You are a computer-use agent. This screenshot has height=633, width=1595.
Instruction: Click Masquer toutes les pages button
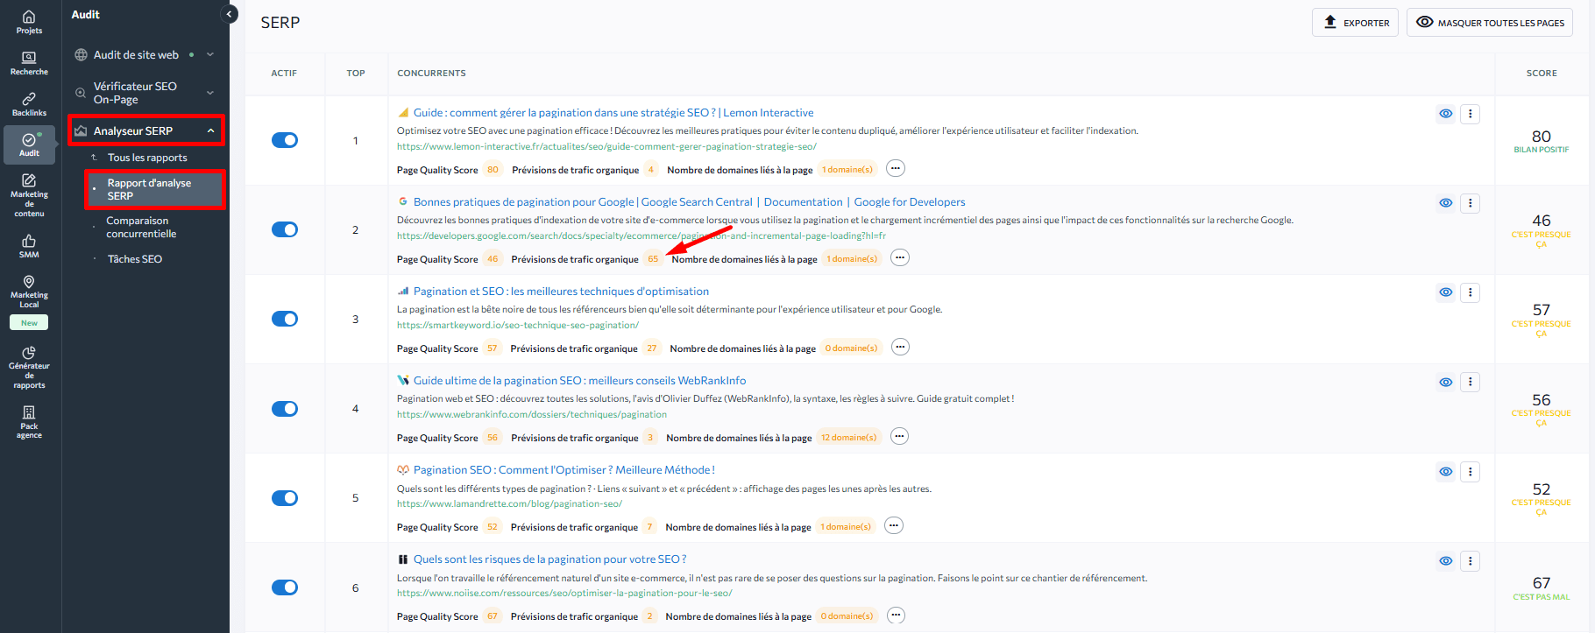[1490, 23]
